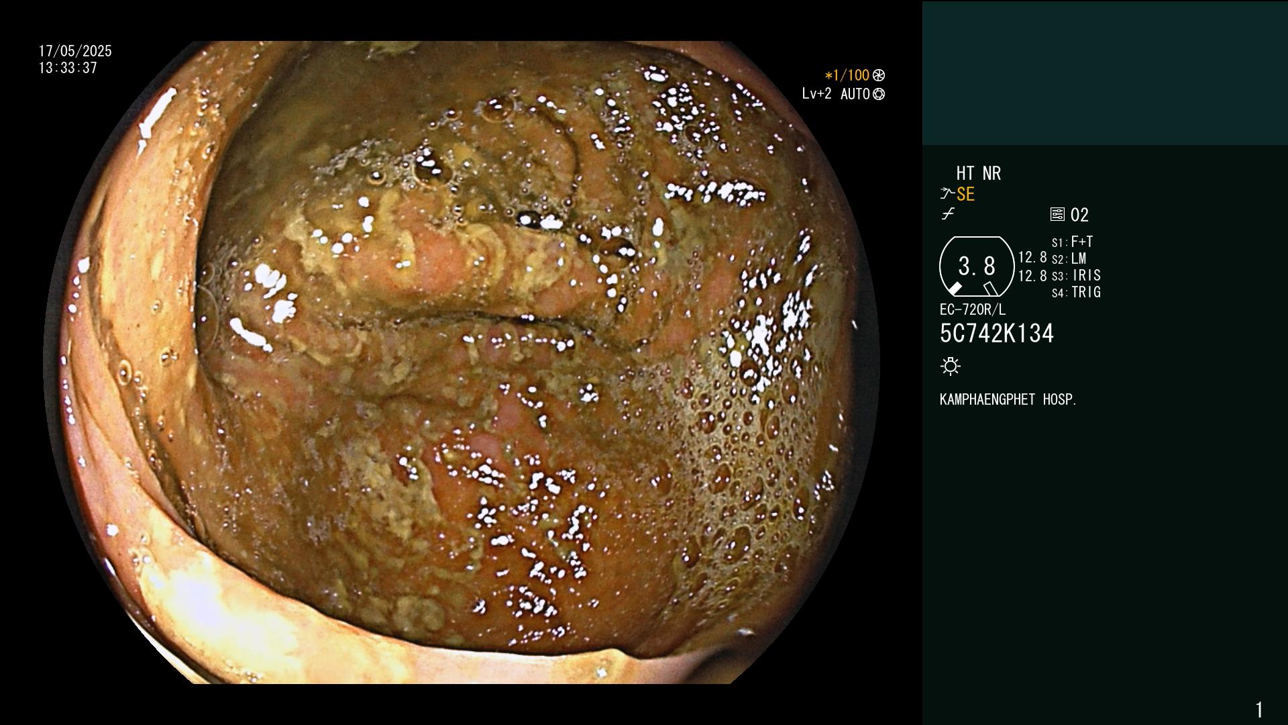Click the endoscopic image view
This screenshot has height=725, width=1288.
(462, 362)
